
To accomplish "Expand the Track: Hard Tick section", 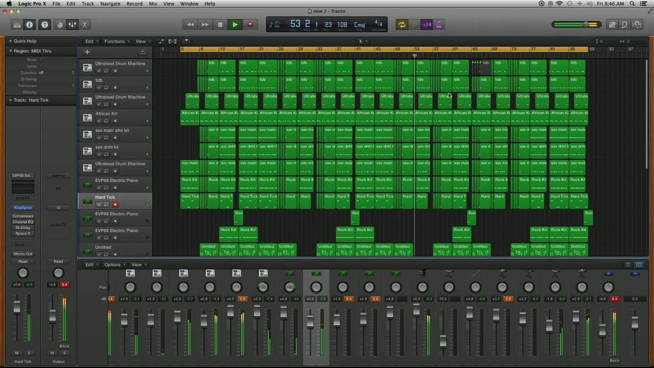I will pos(11,100).
